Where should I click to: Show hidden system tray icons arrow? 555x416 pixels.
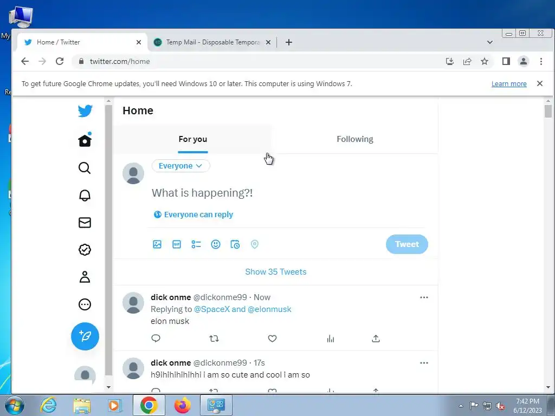pyautogui.click(x=461, y=406)
